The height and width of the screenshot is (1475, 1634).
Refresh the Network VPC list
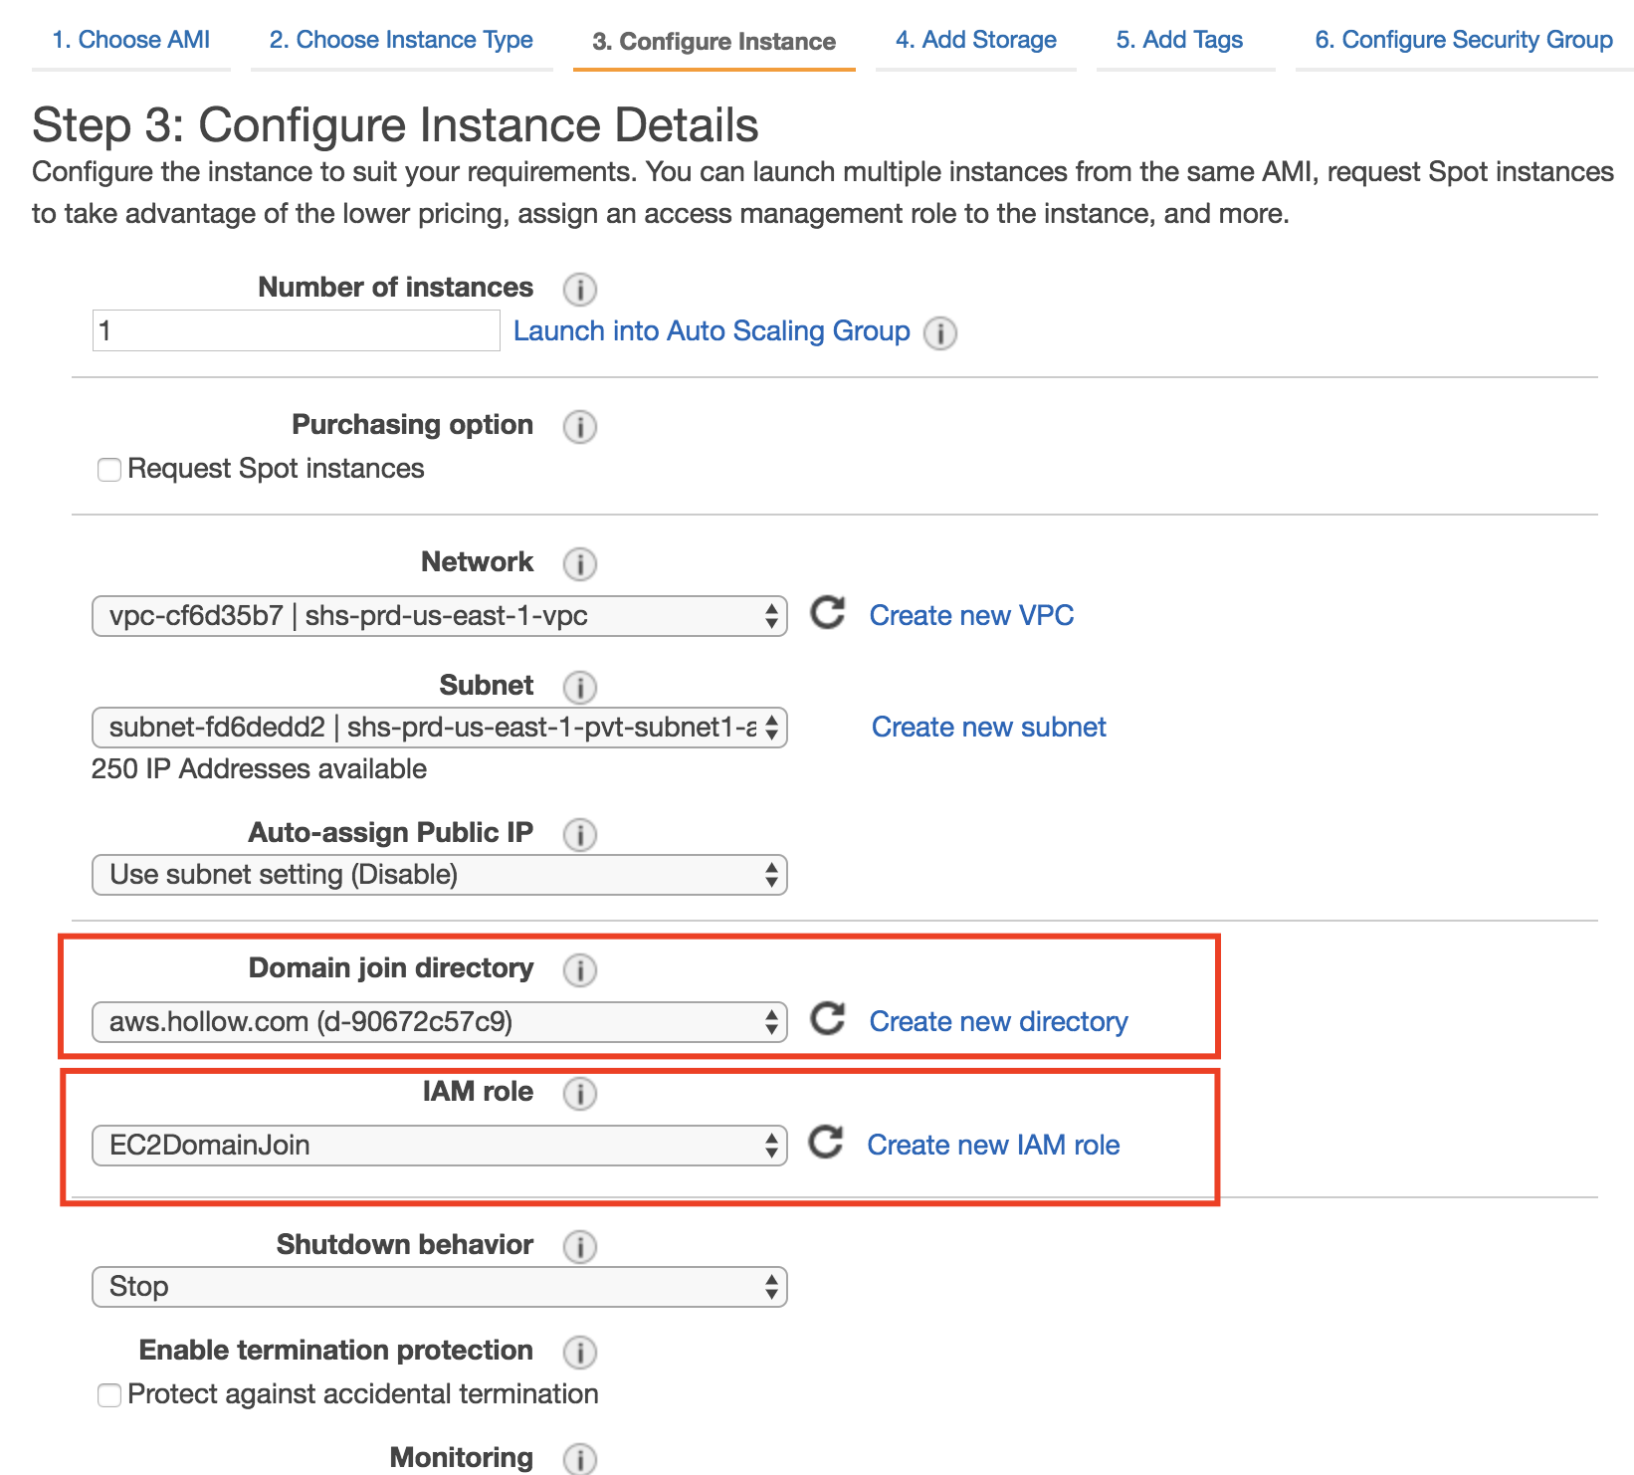coord(827,613)
